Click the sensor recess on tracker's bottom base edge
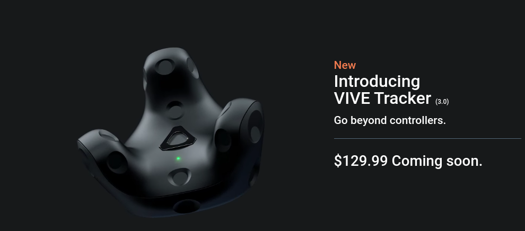Image resolution: width=525 pixels, height=231 pixels. 187,206
